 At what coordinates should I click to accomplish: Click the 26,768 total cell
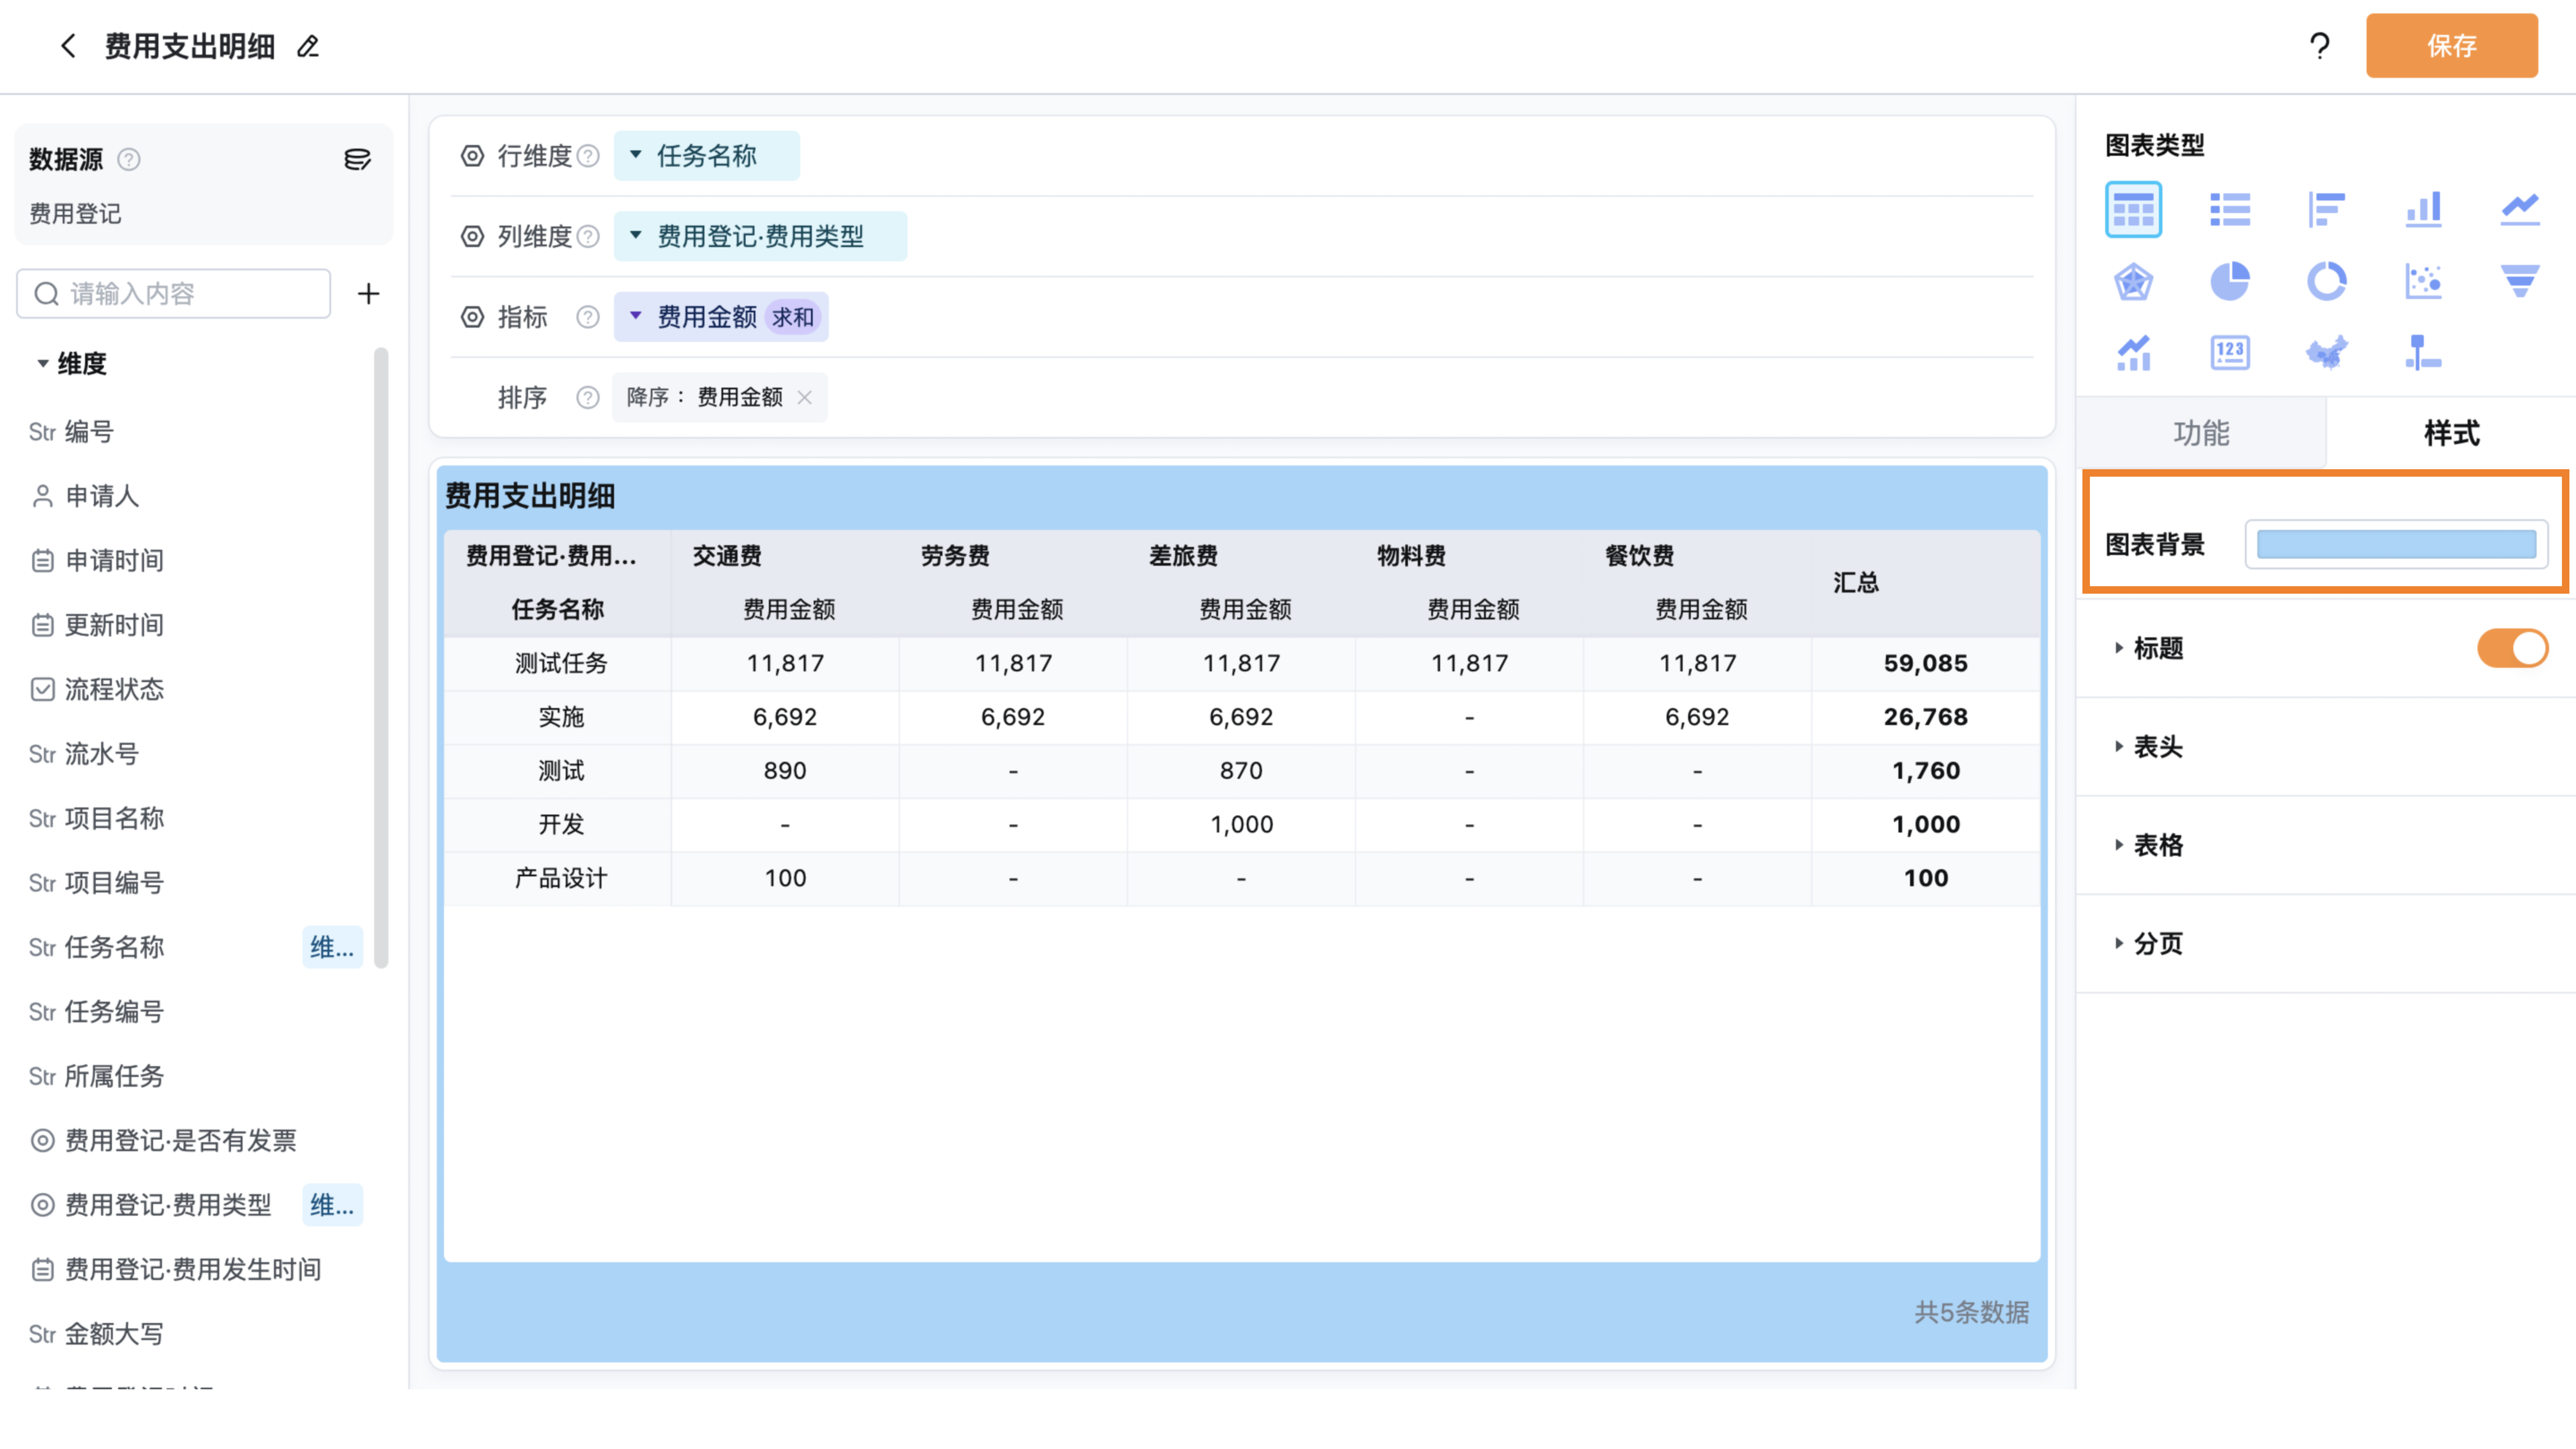[1925, 717]
